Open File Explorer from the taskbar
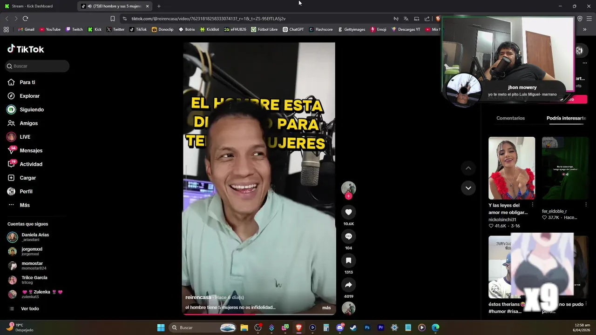The height and width of the screenshot is (335, 596). tap(244, 328)
